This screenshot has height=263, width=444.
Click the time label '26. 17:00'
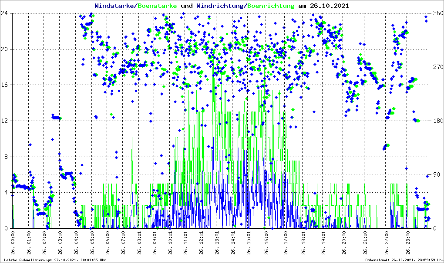(286, 243)
